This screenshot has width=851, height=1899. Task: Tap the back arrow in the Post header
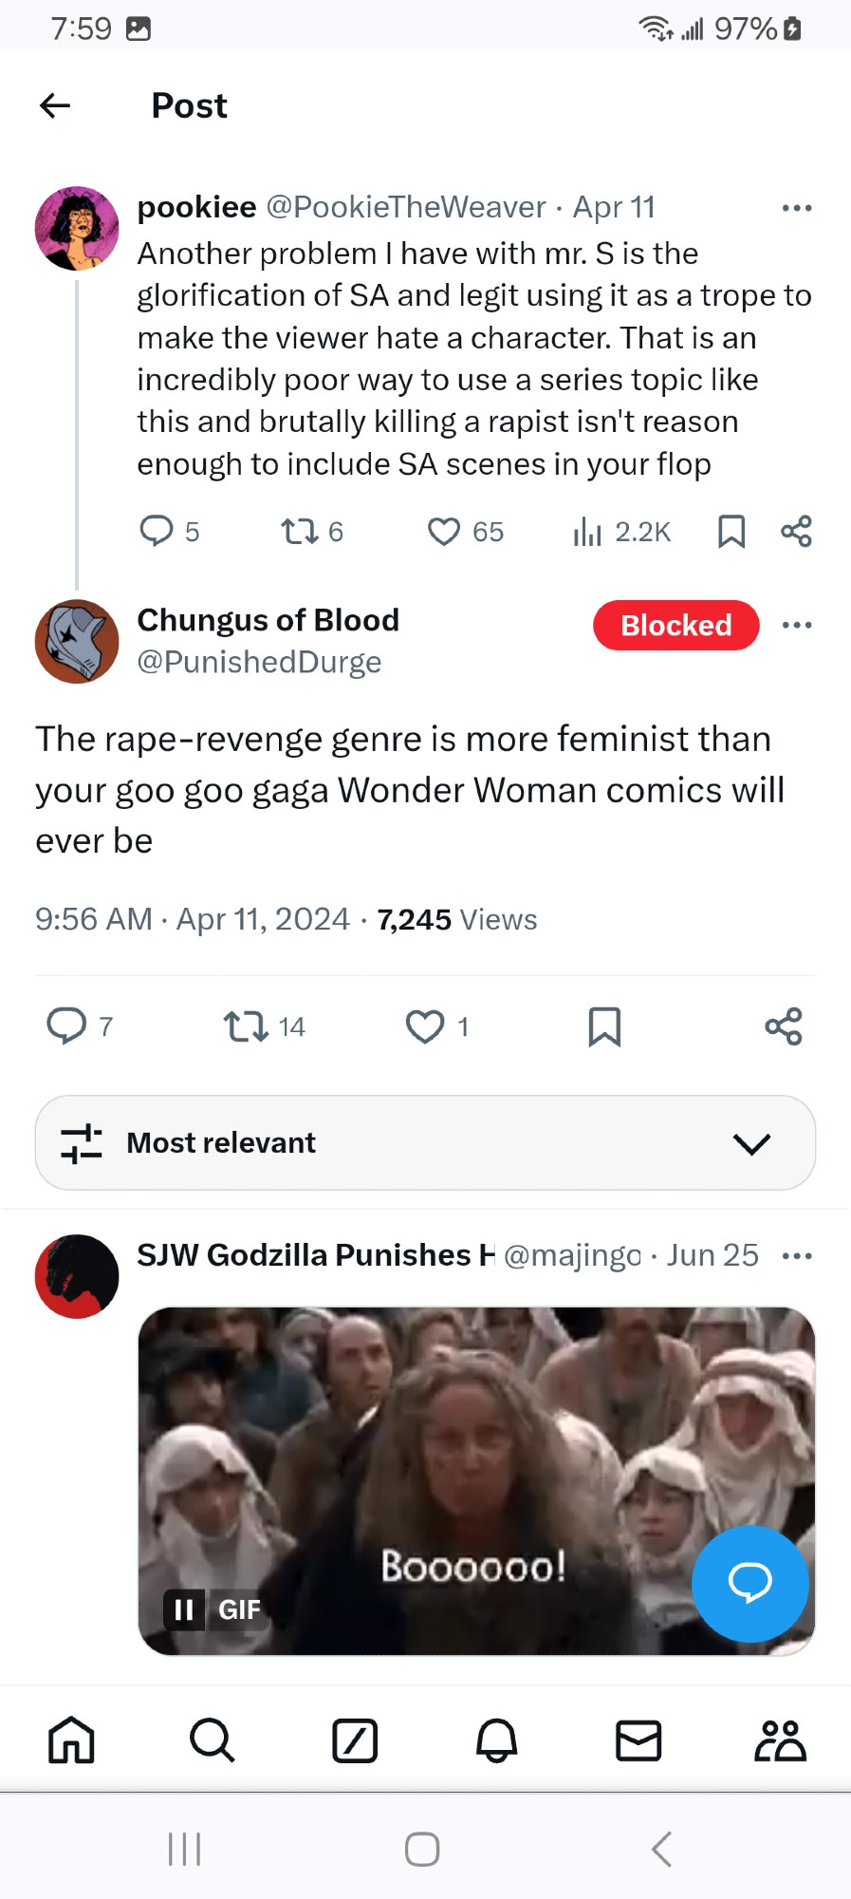55,105
